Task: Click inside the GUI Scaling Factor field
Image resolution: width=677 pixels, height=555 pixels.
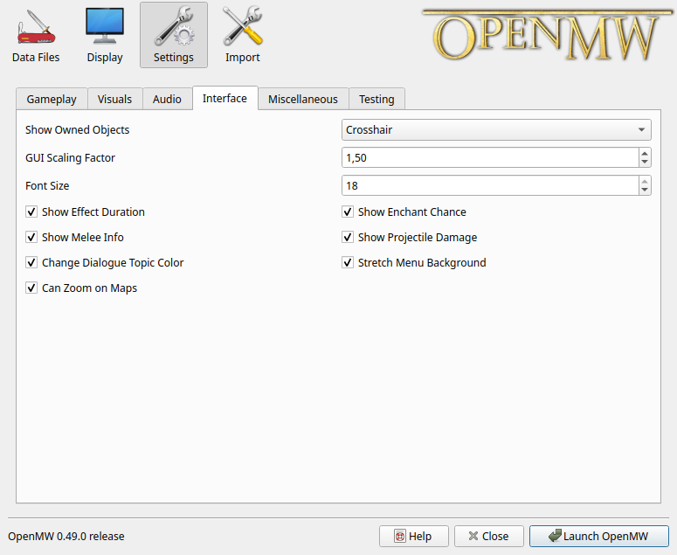Action: click(x=490, y=157)
